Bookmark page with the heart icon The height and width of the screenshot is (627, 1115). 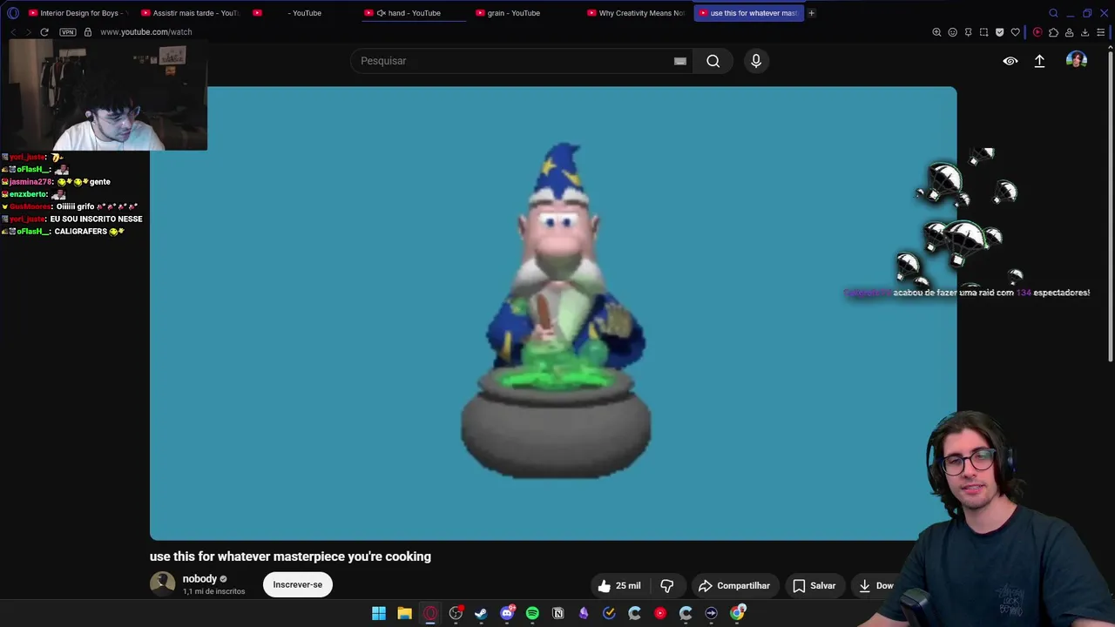pyautogui.click(x=1015, y=32)
